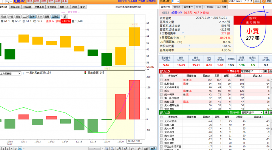This screenshot has height=150, width=272.
Task: Go to the previous date using left arrow
Action: point(249,1)
